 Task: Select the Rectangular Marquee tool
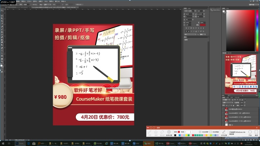[2, 13]
